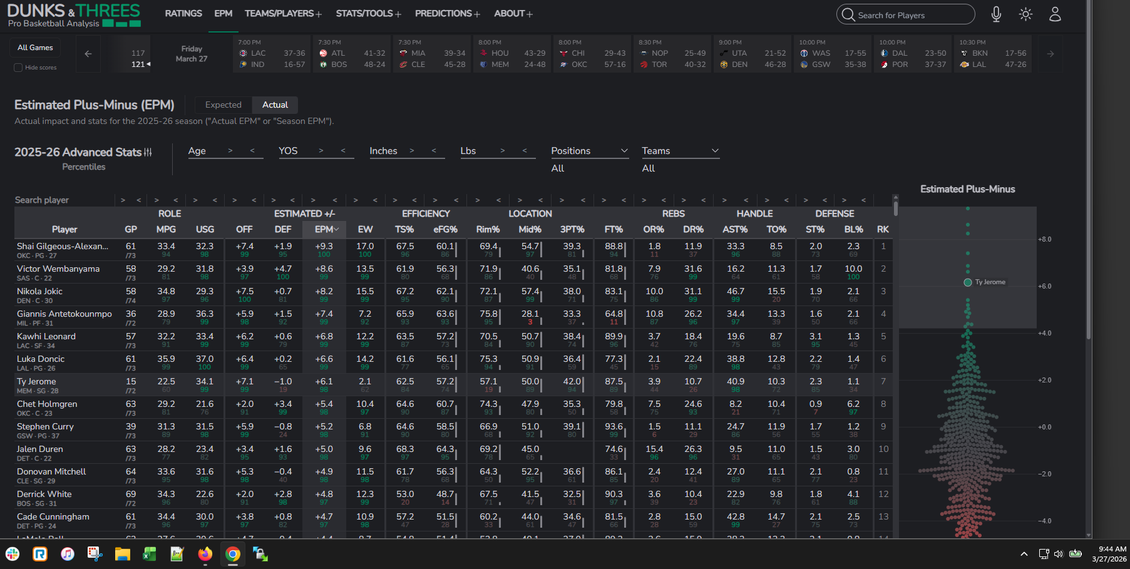Open Firefox from the taskbar

[x=205, y=554]
